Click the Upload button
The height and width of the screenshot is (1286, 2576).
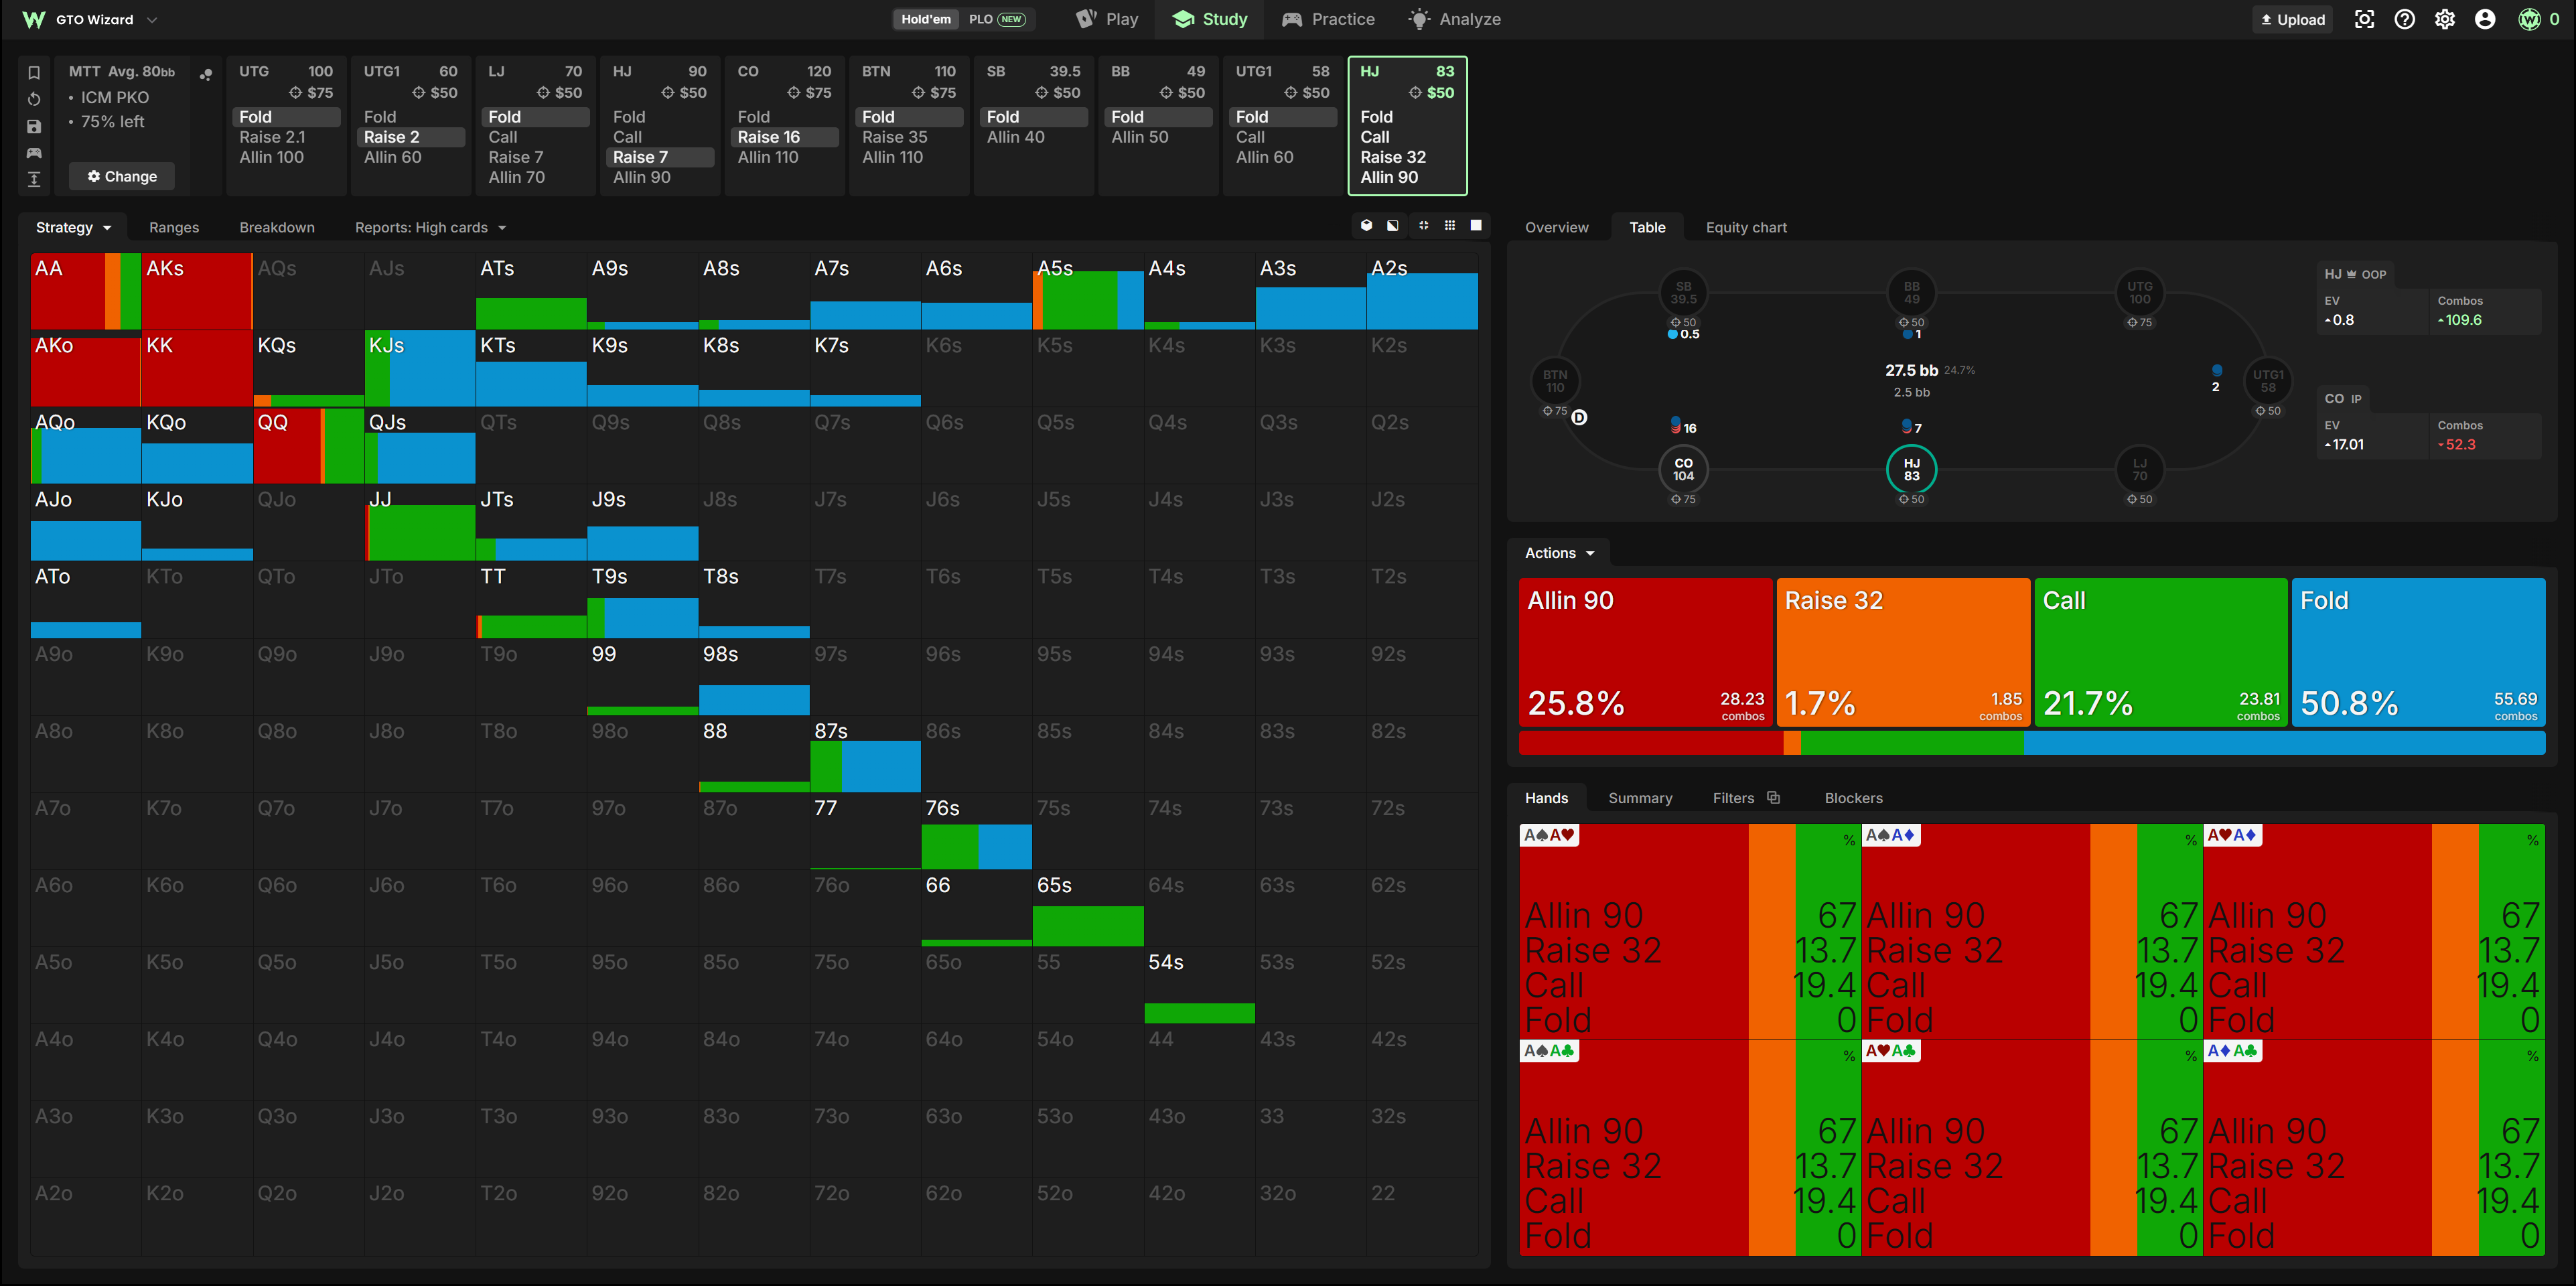tap(2292, 19)
